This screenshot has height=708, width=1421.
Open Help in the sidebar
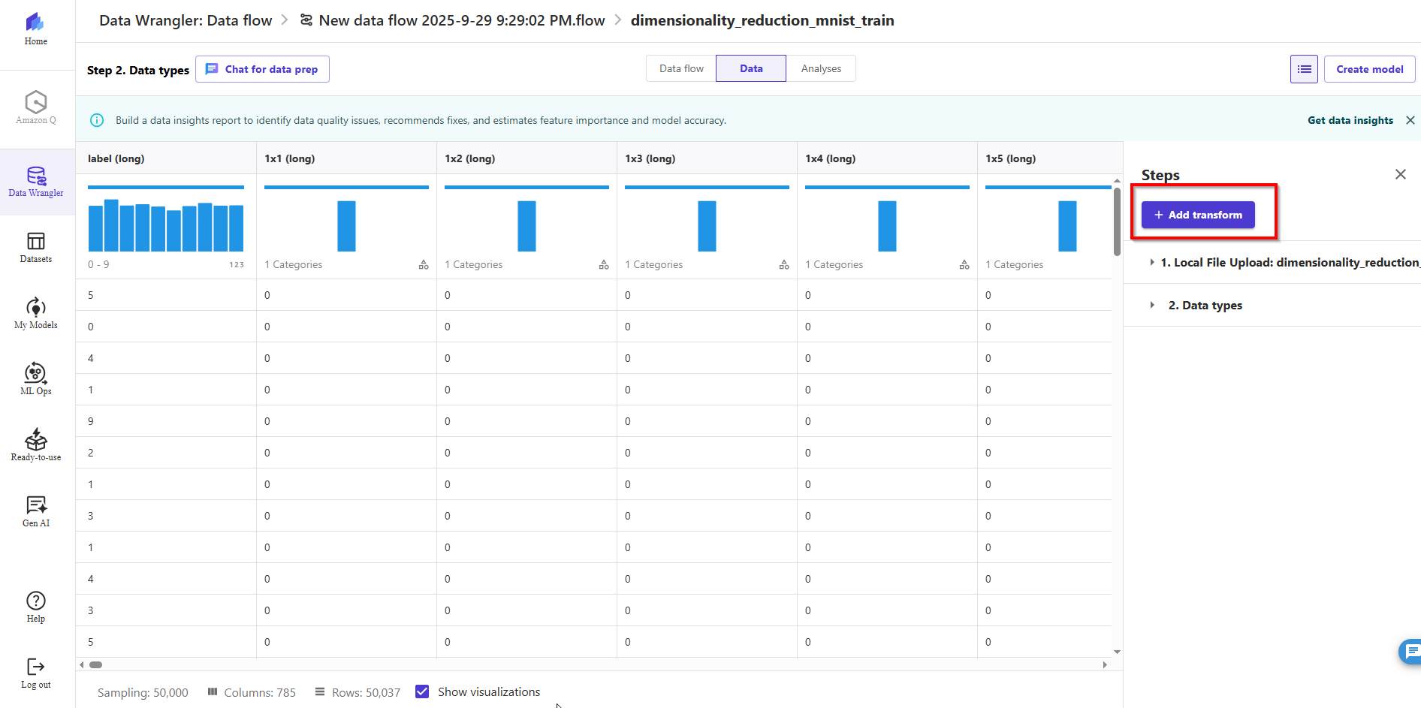(36, 607)
